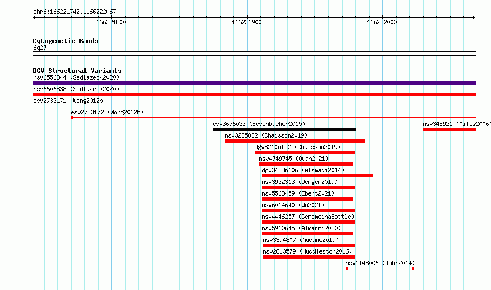Open nsv1148006 (John2014) variant label
This screenshot has width=491, height=290.
380,263
